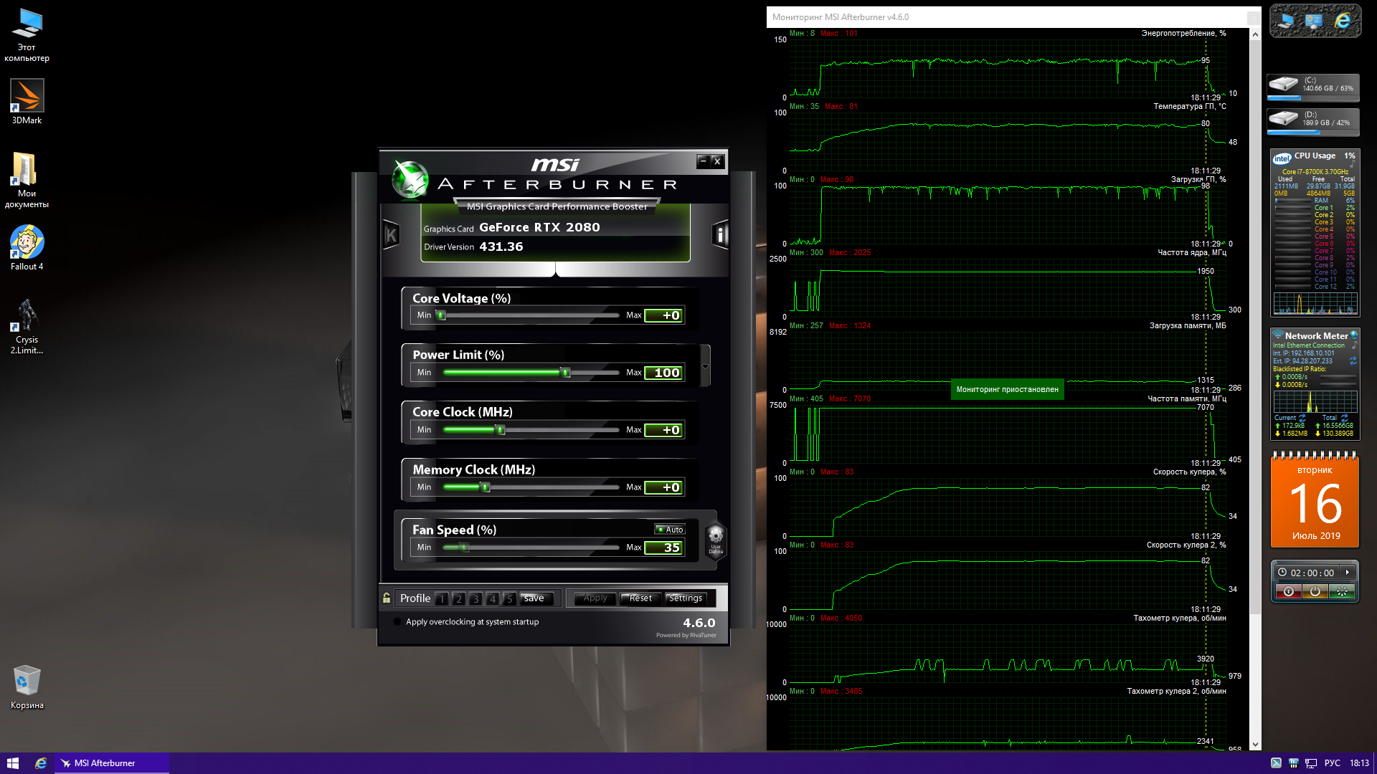Toggle fan speed Auto mode
This screenshot has height=774, width=1377.
tap(670, 530)
